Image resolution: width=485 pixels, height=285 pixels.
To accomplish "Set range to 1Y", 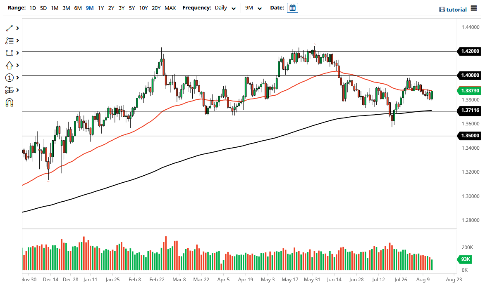I will pyautogui.click(x=101, y=8).
